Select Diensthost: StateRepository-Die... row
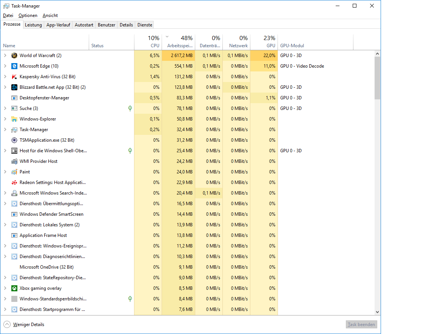Image resolution: width=435 pixels, height=334 pixels. (x=188, y=278)
